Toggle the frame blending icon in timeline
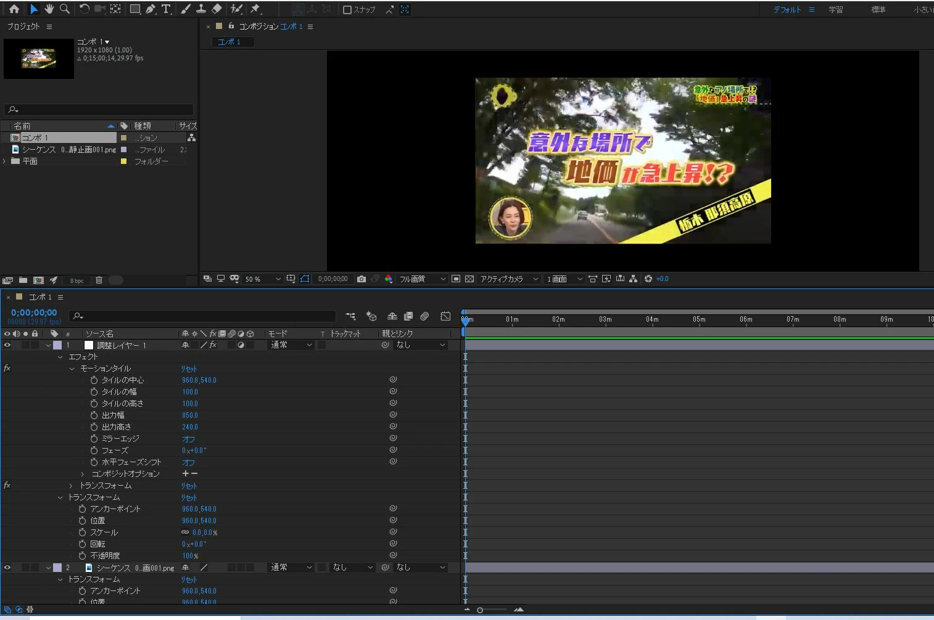Viewport: 934px width, 620px height. pos(408,316)
